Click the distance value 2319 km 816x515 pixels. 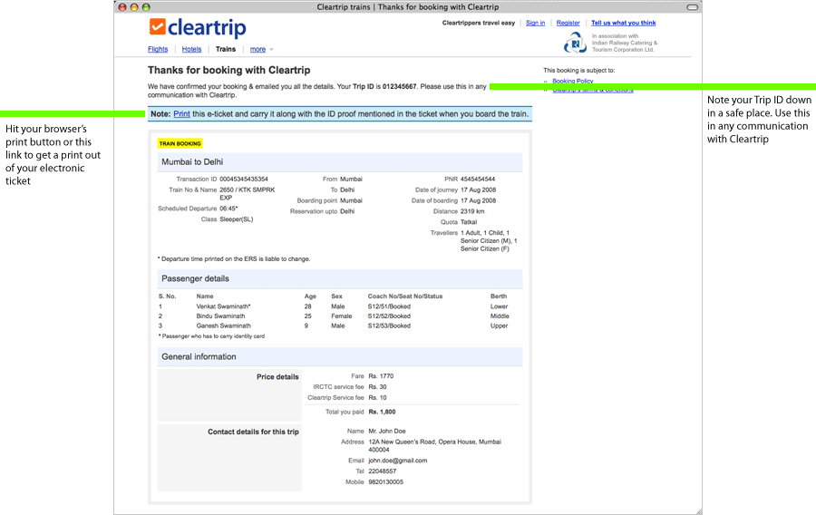pyautogui.click(x=472, y=211)
